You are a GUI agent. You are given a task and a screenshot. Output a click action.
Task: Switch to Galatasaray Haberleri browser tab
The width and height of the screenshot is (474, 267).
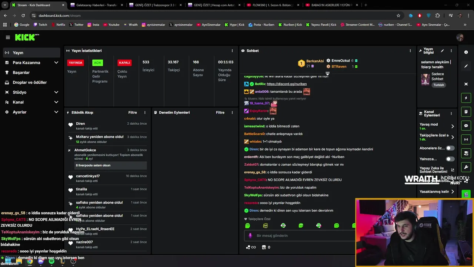(x=96, y=5)
